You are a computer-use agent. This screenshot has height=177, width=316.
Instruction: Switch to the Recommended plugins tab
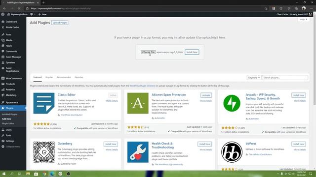[64, 77]
